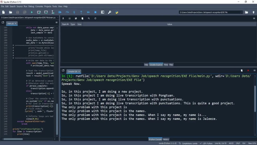Save data as icon in Variable Explorer

(76, 18)
